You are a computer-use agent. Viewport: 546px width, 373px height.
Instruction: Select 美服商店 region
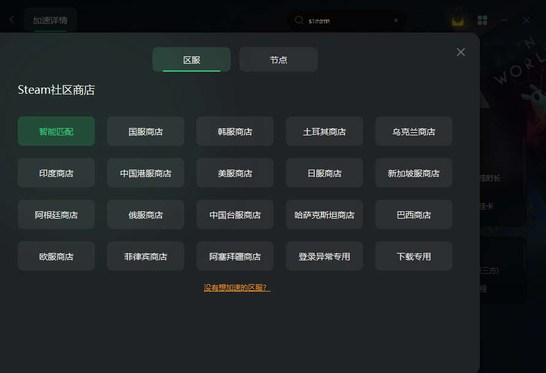[234, 173]
